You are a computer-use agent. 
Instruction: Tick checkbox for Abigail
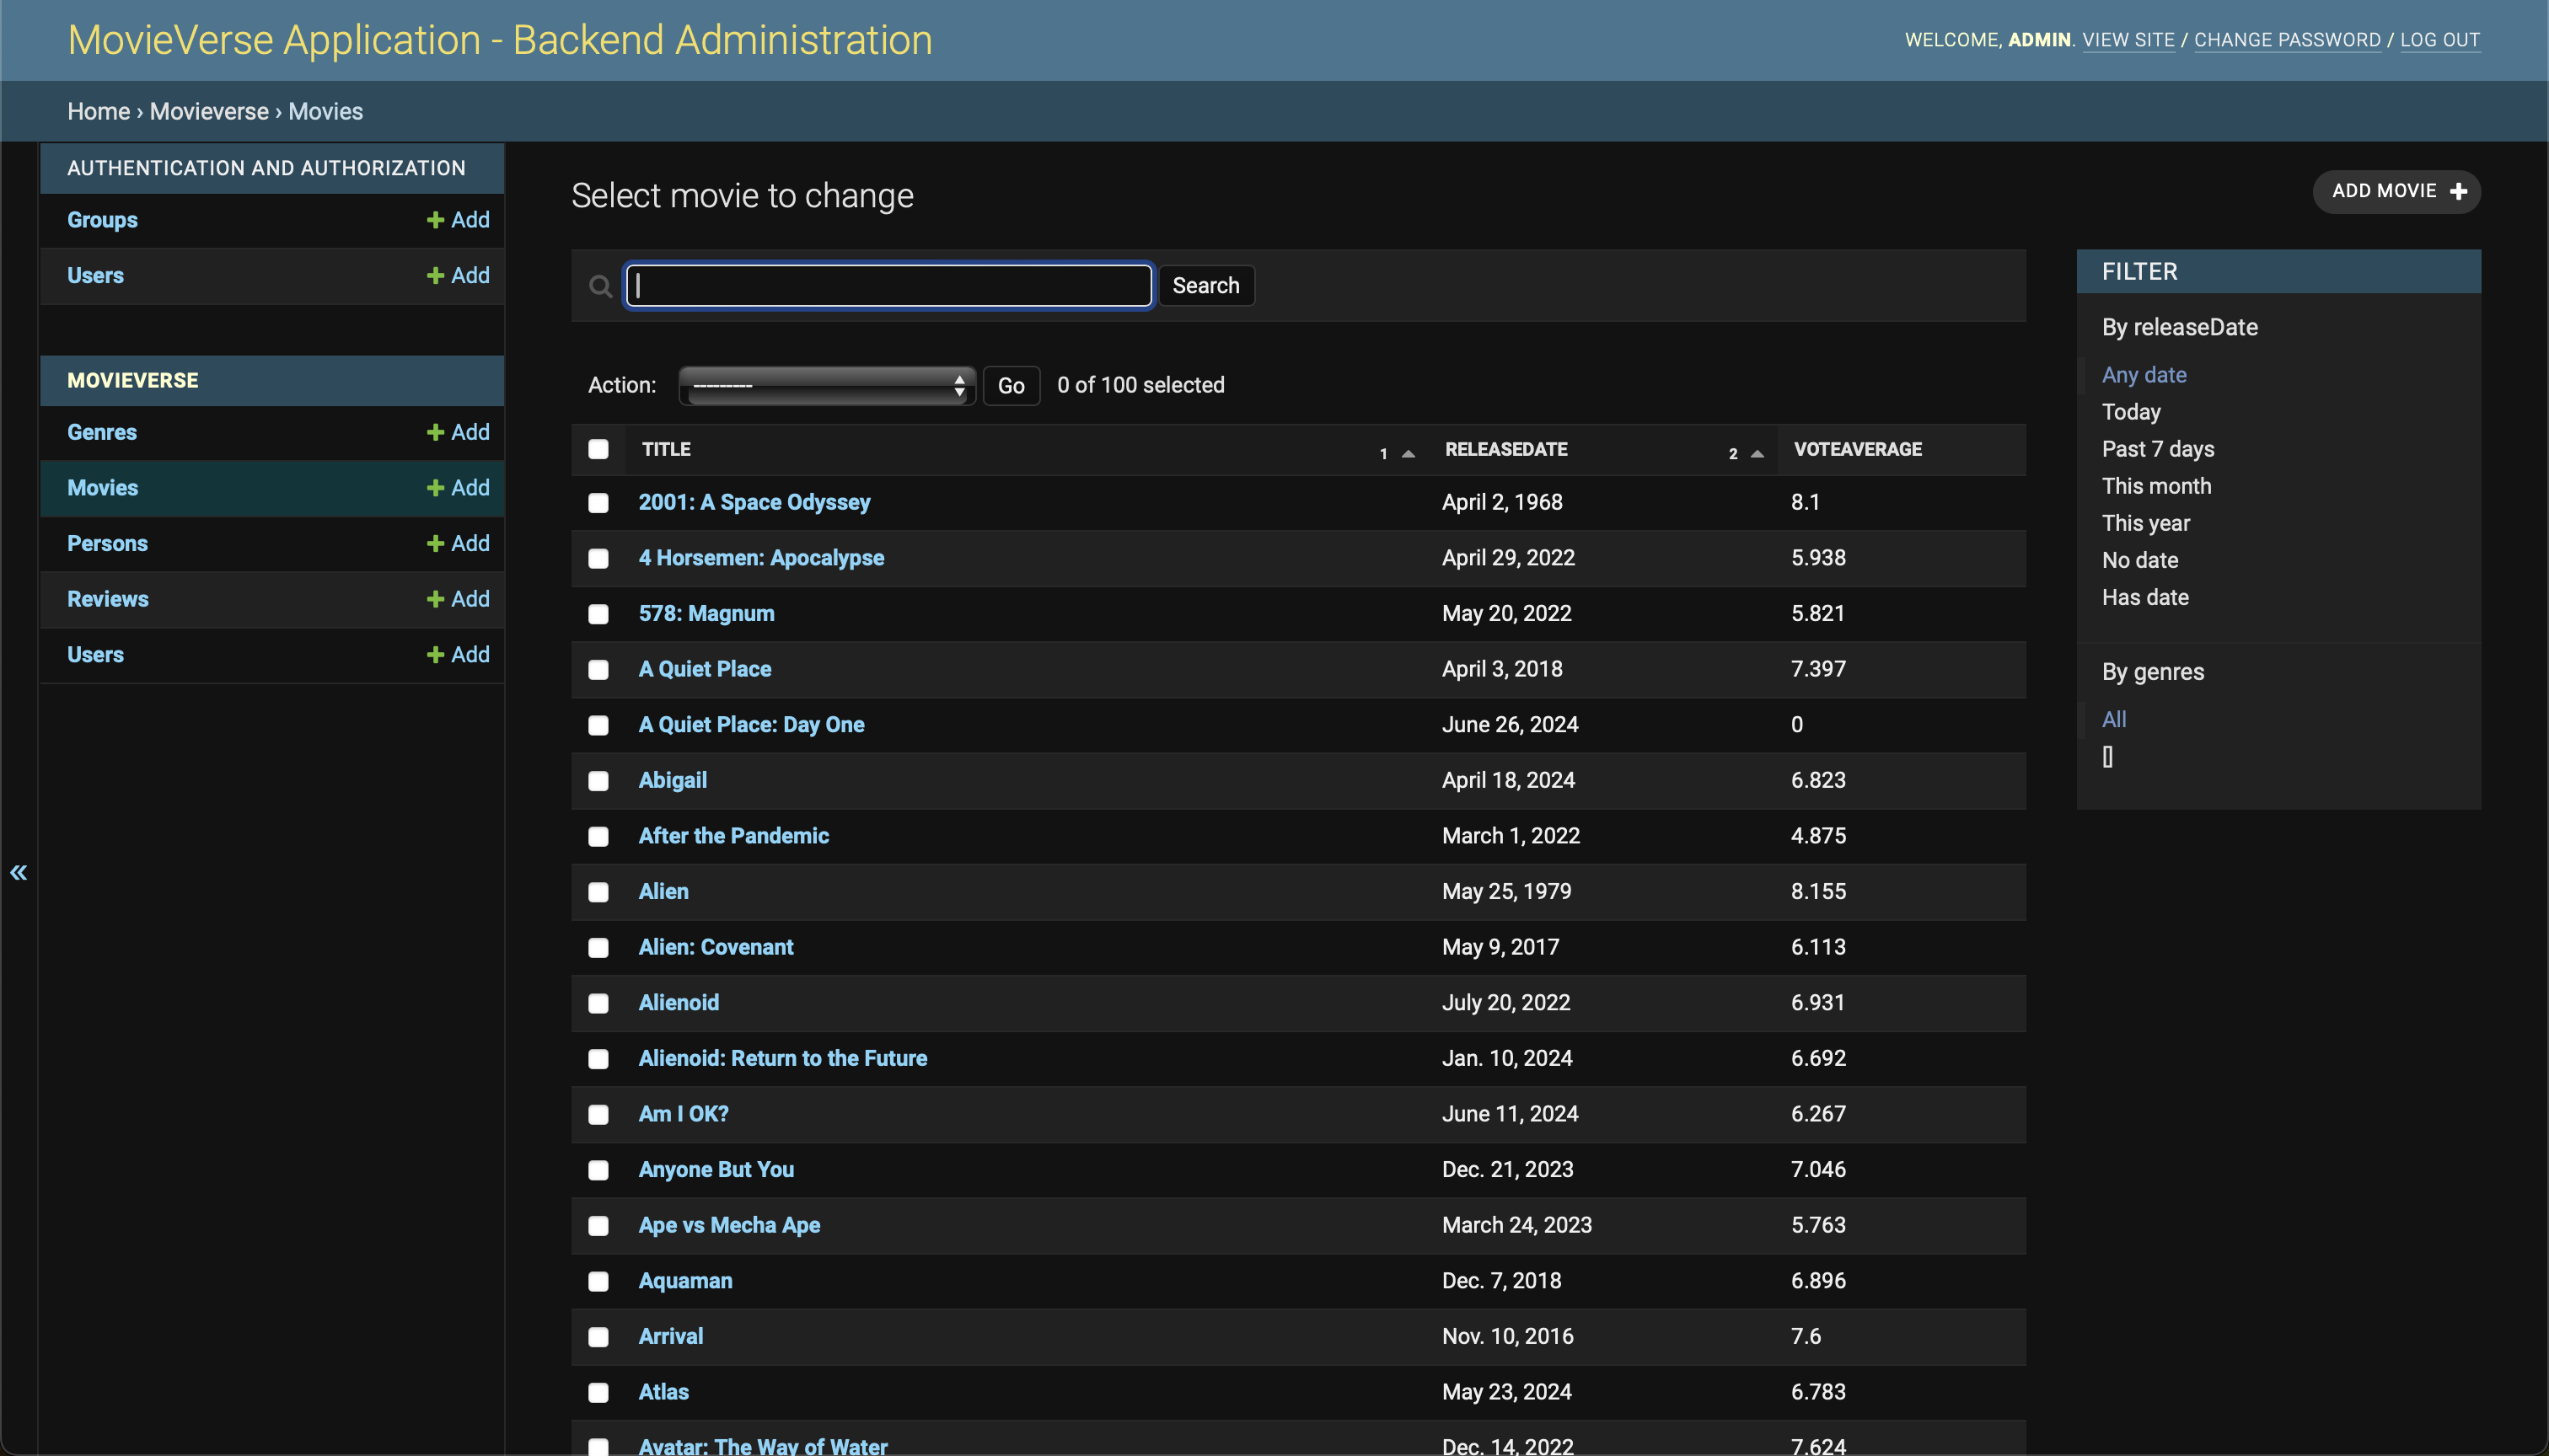(x=598, y=781)
